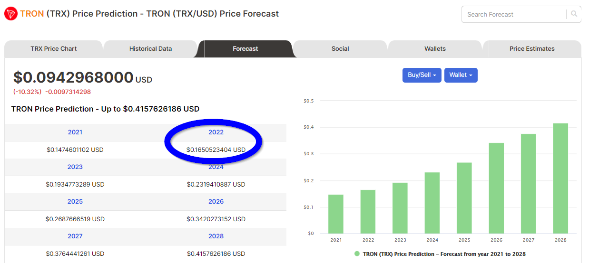Click the 2023 bar in chart
This screenshot has height=263, width=589.
click(x=400, y=208)
